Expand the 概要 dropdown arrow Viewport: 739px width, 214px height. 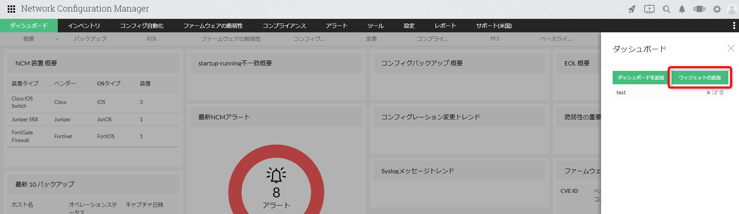[57, 39]
